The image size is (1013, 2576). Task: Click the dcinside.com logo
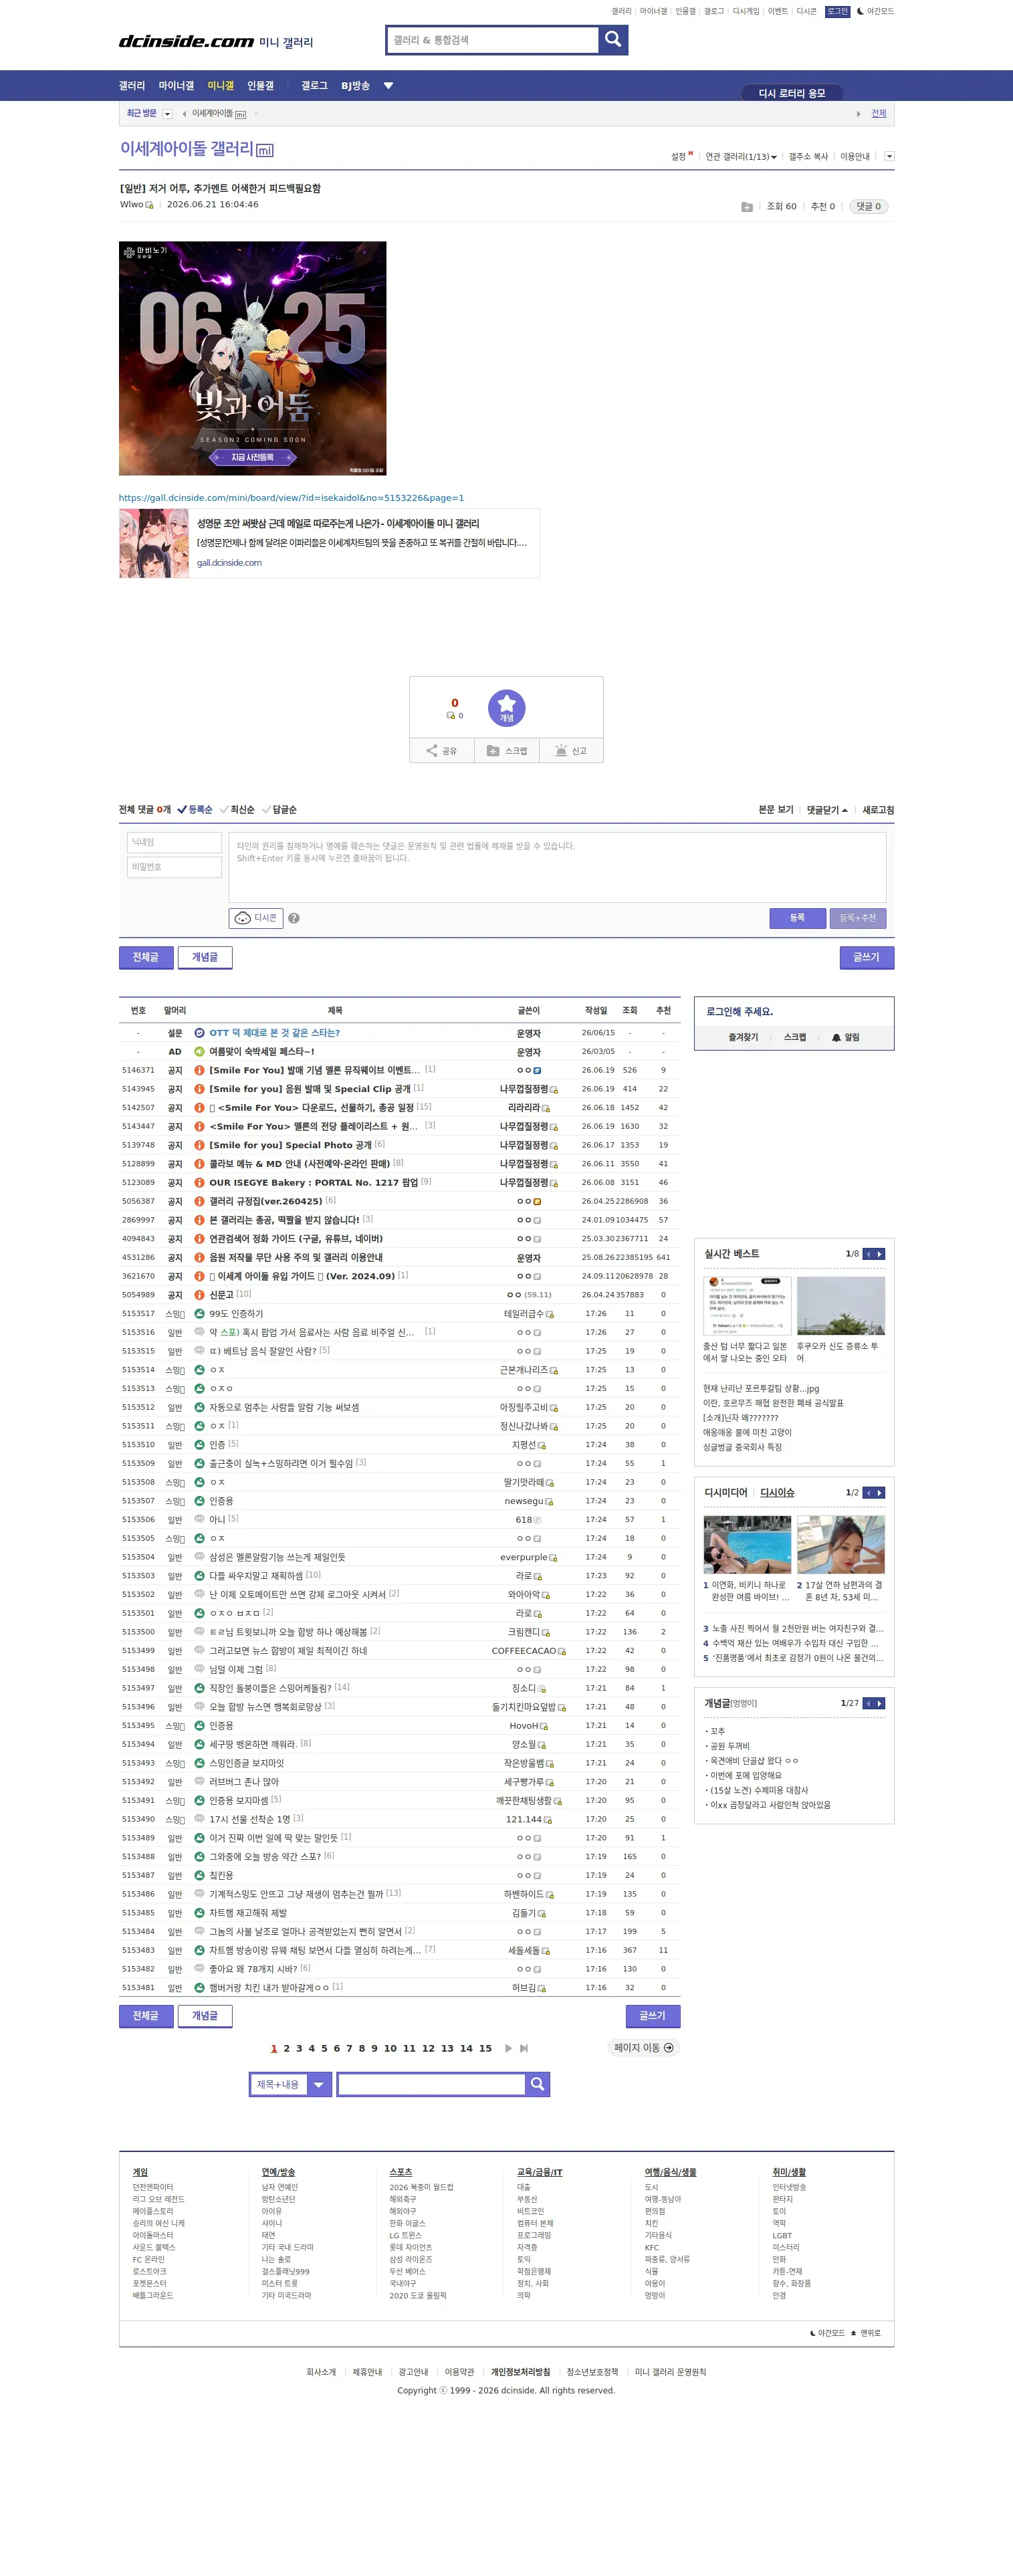pos(187,41)
